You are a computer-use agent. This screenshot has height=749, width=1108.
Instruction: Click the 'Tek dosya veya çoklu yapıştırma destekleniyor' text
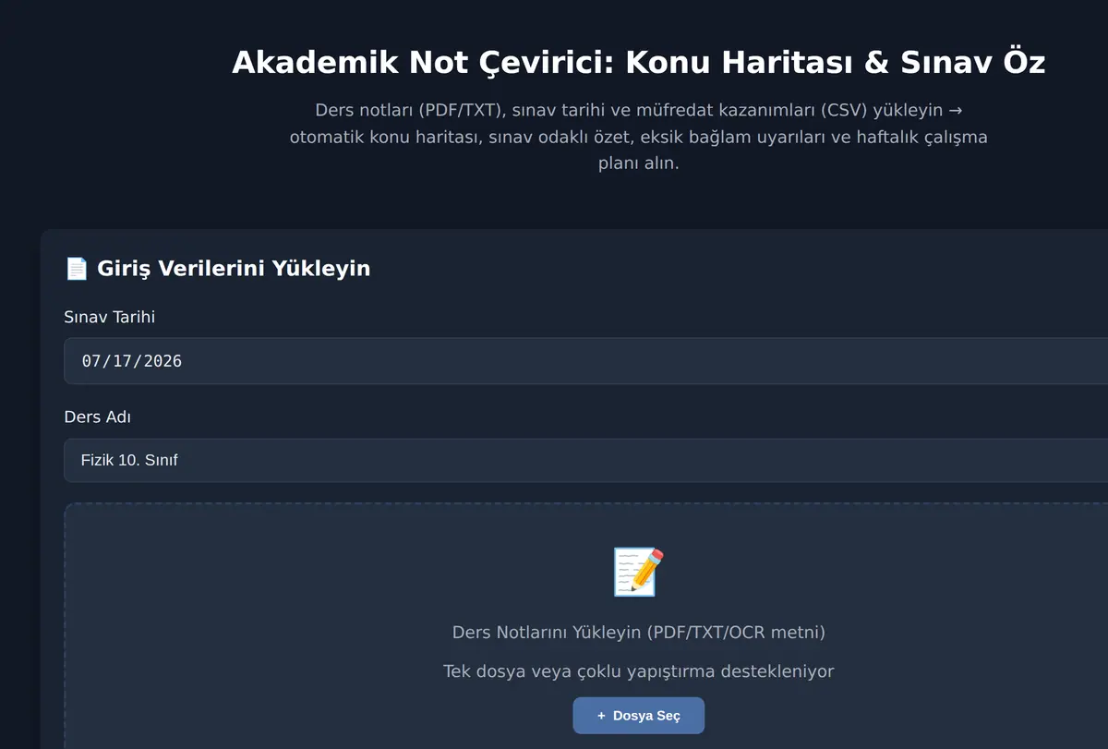639,671
